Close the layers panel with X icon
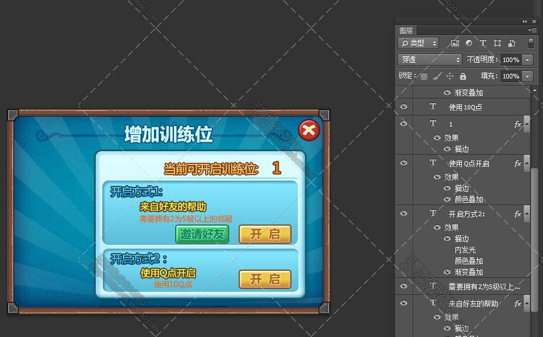This screenshot has width=543, height=337. click(534, 22)
